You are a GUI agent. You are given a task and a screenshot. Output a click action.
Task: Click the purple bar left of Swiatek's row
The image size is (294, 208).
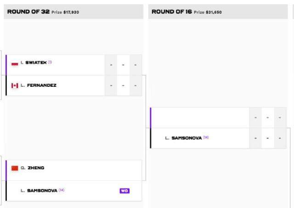tap(6, 65)
